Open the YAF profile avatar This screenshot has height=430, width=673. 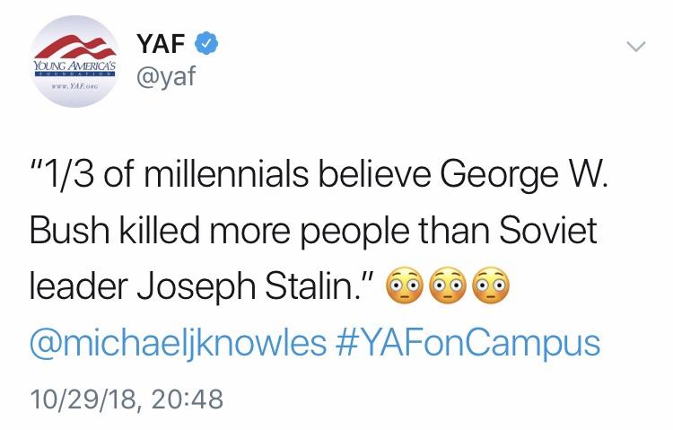coord(74,61)
